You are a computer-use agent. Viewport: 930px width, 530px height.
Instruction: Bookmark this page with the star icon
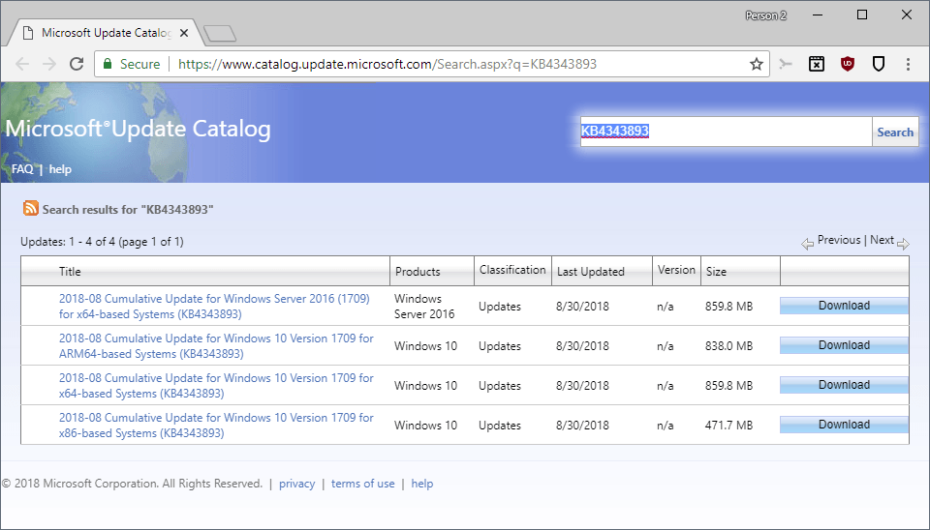[x=757, y=64]
